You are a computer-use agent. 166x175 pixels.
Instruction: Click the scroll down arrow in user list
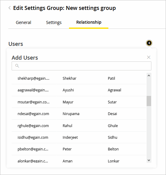tap(149, 160)
